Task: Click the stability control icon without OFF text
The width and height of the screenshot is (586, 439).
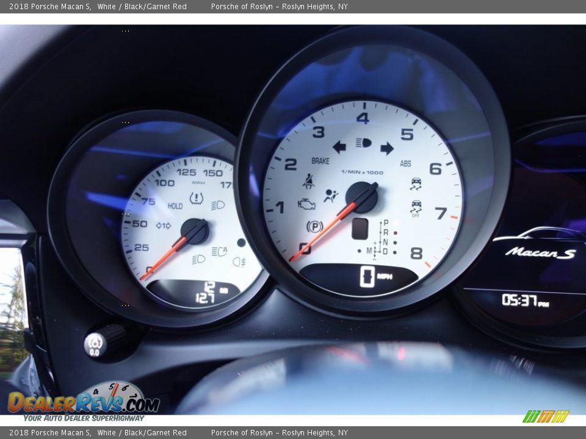Action: pyautogui.click(x=416, y=184)
